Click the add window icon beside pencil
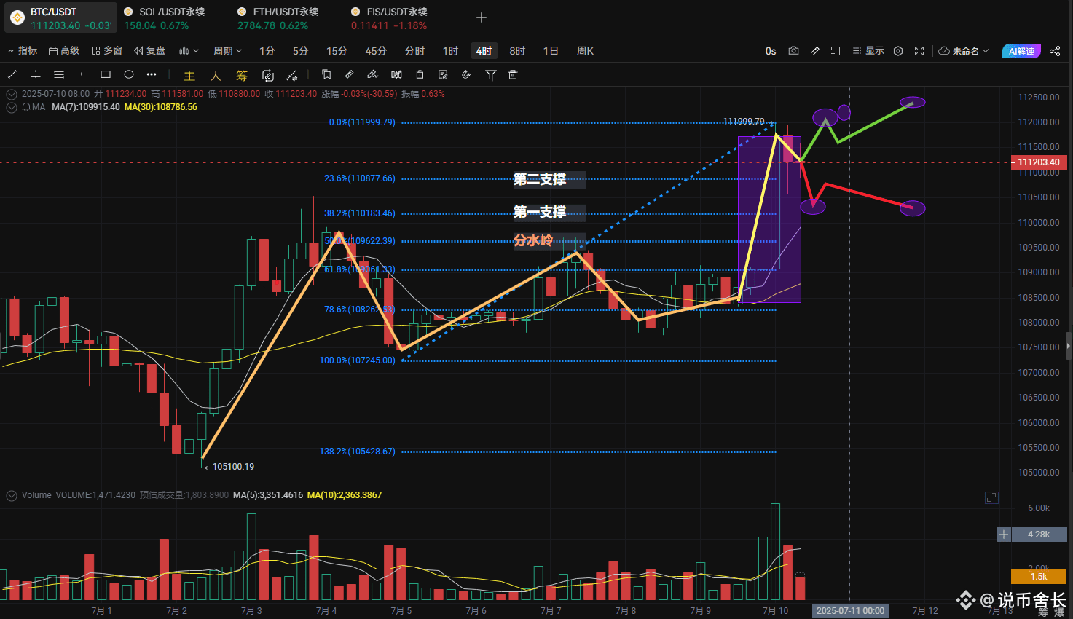Screen dimensions: 1073x619 tap(836, 51)
